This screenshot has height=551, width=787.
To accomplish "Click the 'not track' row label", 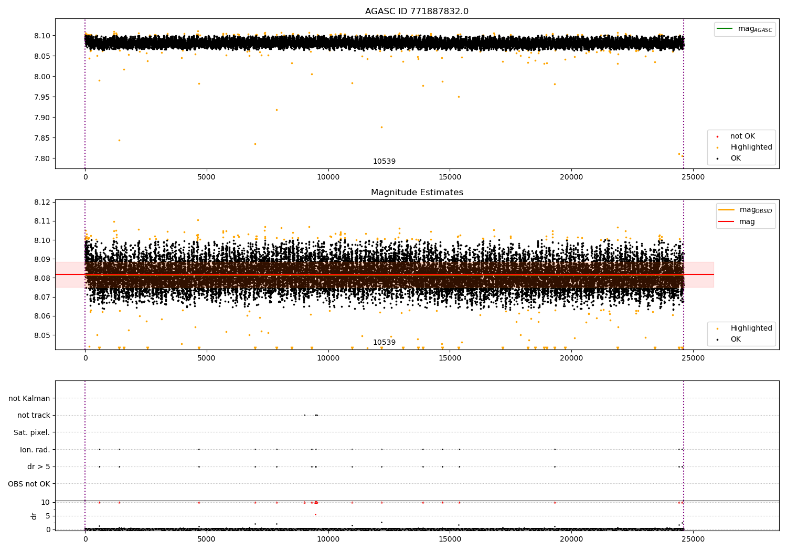I will [34, 415].
